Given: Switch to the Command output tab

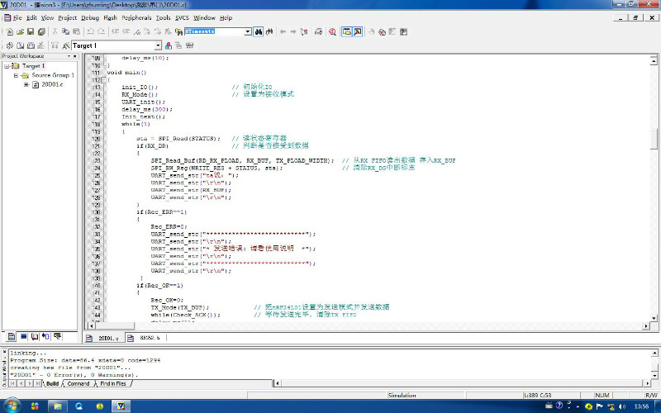Looking at the screenshot, I should pyautogui.click(x=78, y=383).
